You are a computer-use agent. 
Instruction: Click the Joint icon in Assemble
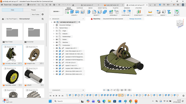(x=116, y=12)
